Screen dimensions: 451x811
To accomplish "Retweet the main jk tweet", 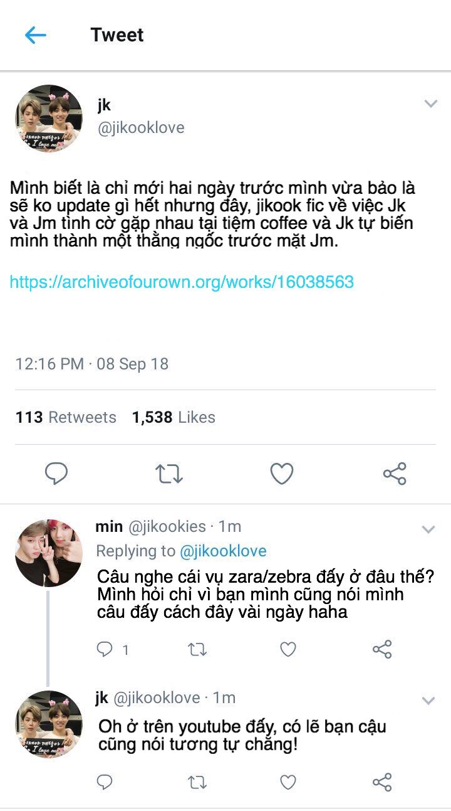I will coord(168,474).
